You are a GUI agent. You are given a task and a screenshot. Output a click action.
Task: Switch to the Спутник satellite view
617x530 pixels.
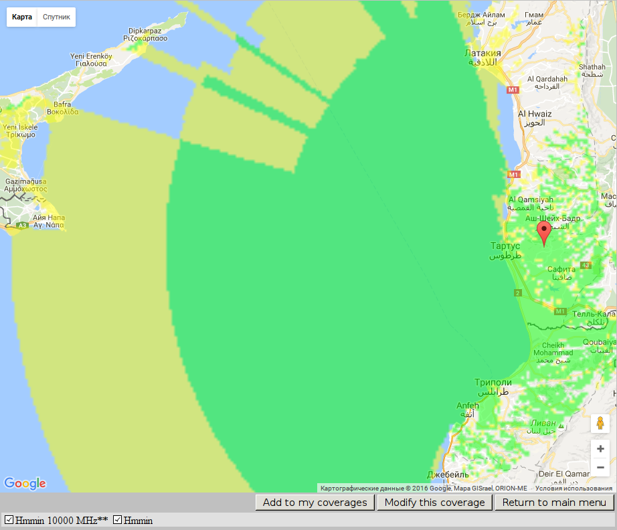point(56,17)
